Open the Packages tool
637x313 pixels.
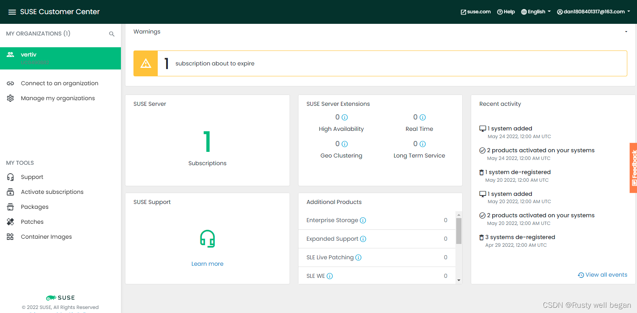35,207
